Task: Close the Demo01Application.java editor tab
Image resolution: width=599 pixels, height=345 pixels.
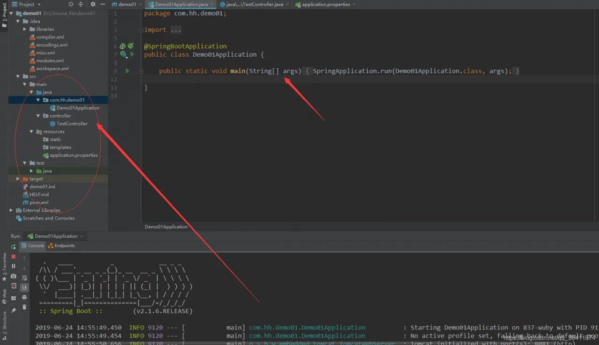Action: [x=212, y=4]
